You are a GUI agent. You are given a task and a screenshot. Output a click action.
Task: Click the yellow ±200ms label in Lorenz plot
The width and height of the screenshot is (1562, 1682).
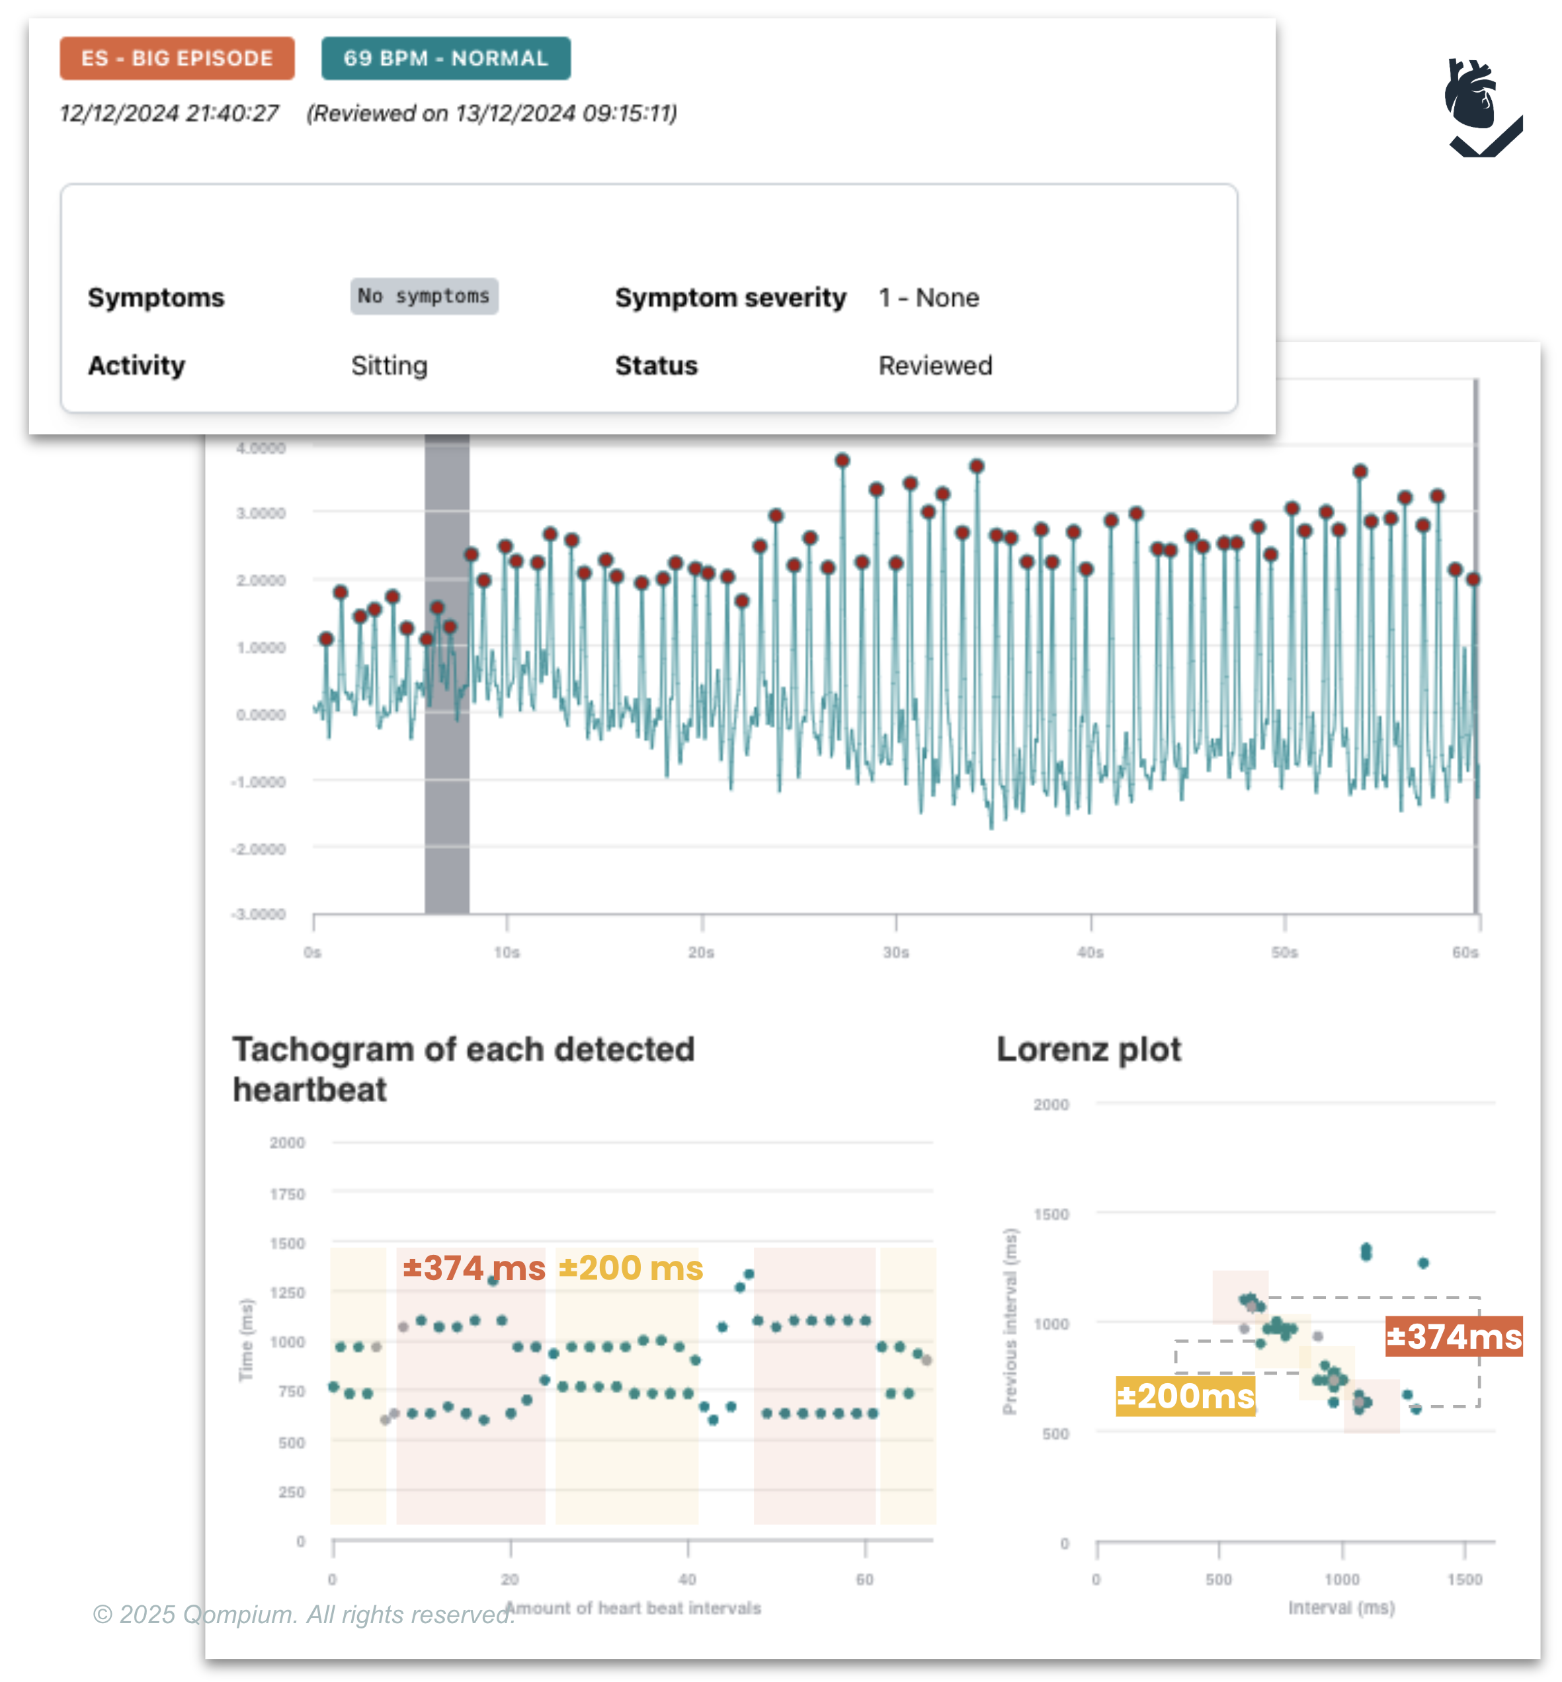coord(1185,1396)
